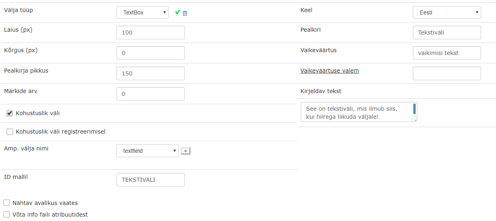Click the ID mallil input field

click(151, 180)
